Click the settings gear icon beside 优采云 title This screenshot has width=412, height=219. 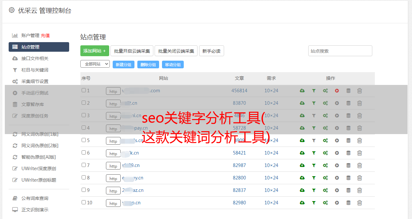12,10
